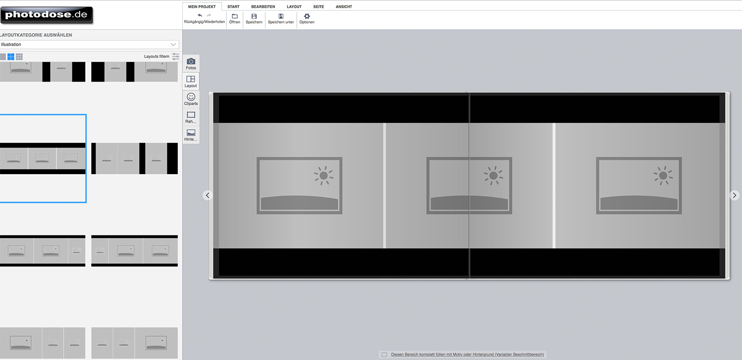Viewport: 742px width, 360px height.
Task: Go to the next page spread
Action: (x=734, y=196)
